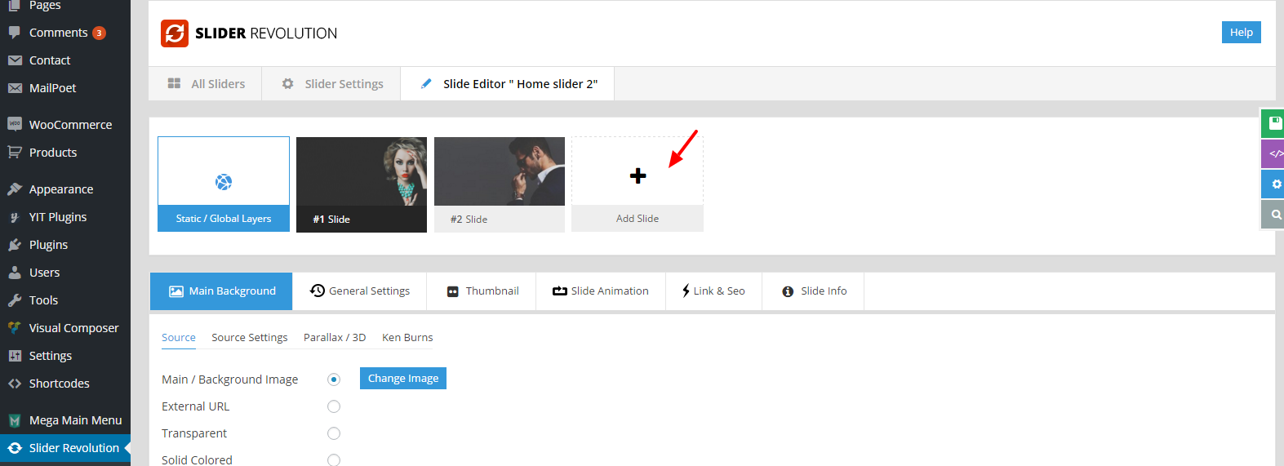1284x466 pixels.
Task: Click the Users person icon
Action: click(15, 273)
